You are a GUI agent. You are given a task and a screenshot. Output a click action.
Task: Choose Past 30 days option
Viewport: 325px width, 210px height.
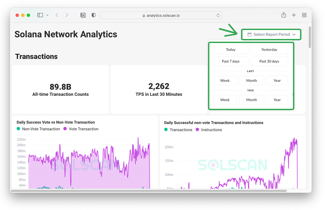pyautogui.click(x=269, y=61)
